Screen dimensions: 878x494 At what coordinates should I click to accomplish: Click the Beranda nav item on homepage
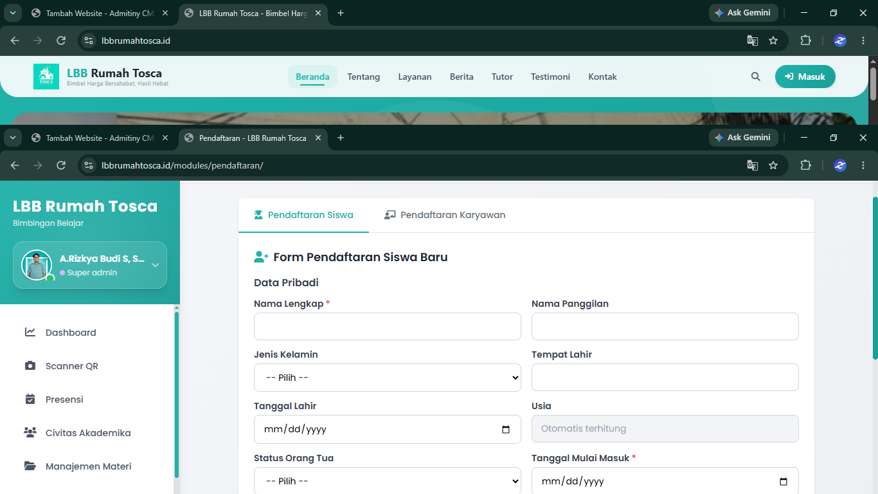(x=312, y=77)
